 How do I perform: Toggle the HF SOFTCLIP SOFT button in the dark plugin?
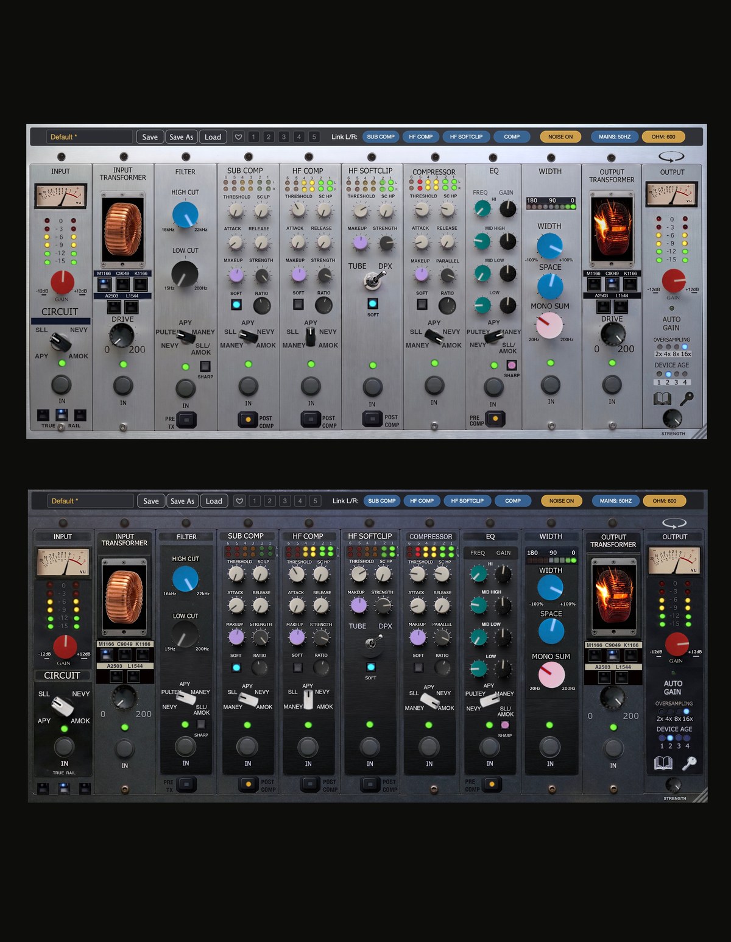[370, 667]
